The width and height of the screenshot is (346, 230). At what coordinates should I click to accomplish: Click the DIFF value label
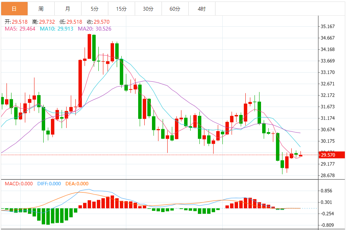pyautogui.click(x=49, y=183)
